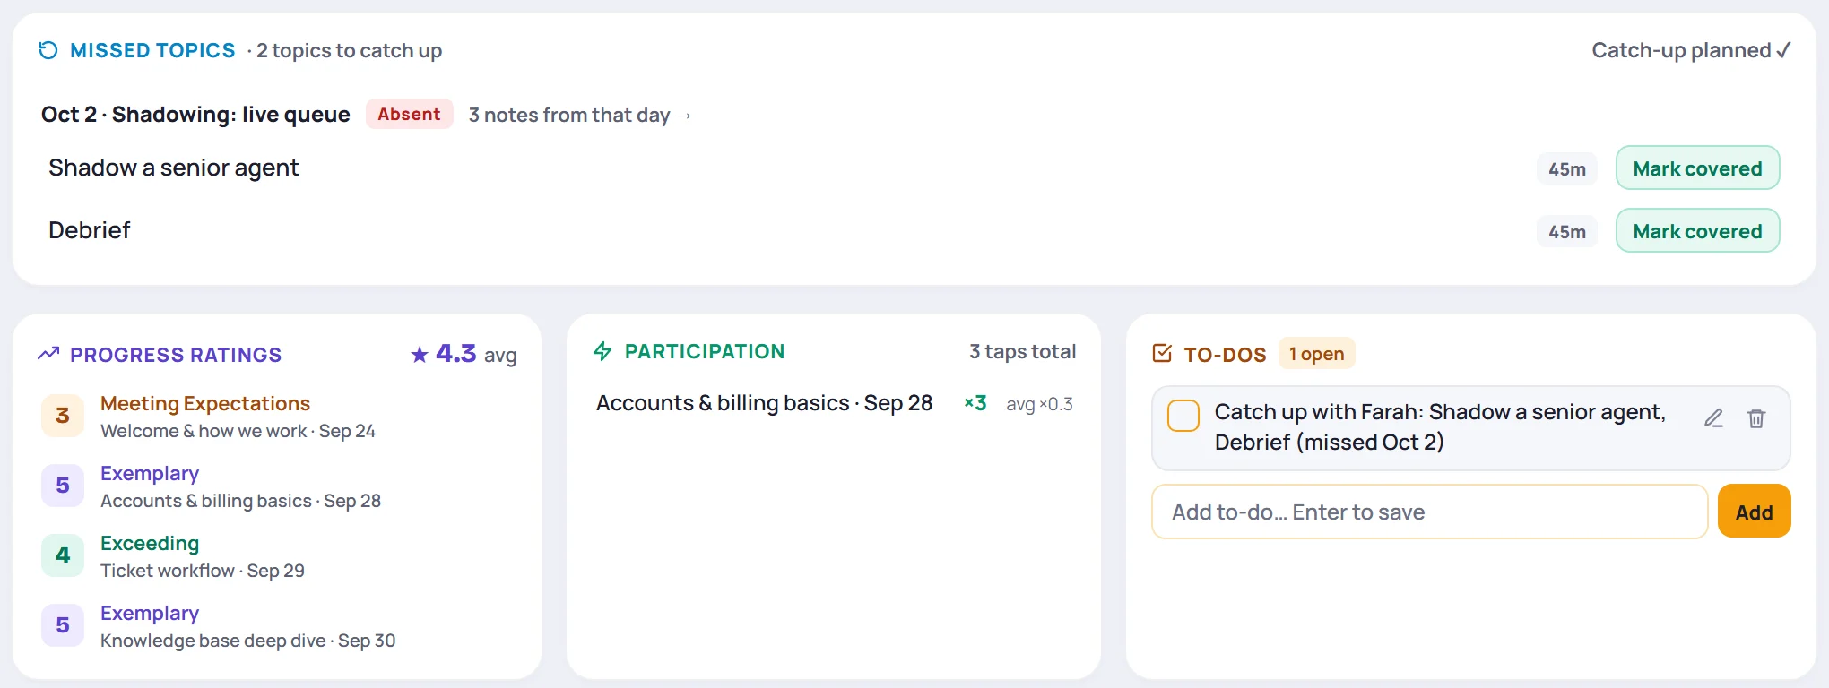Viewport: 1829px width, 688px height.
Task: Click the orange Add button
Action: [1754, 512]
